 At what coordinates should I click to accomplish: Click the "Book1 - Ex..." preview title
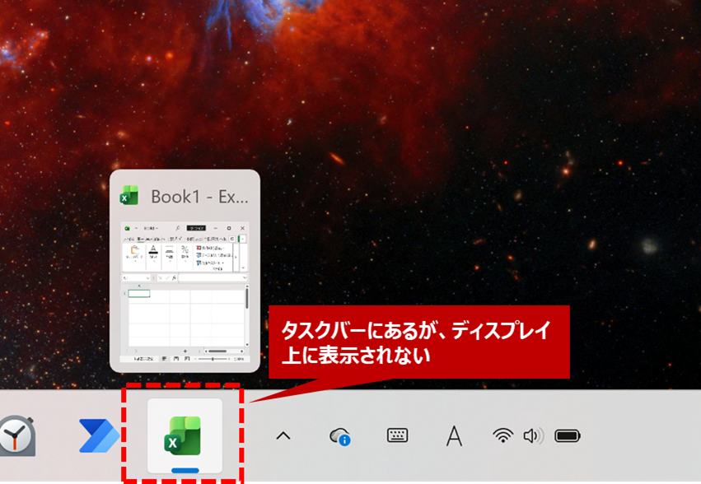point(199,197)
